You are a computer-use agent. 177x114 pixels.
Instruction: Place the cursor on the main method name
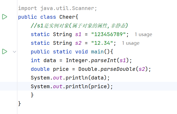pos(97,52)
